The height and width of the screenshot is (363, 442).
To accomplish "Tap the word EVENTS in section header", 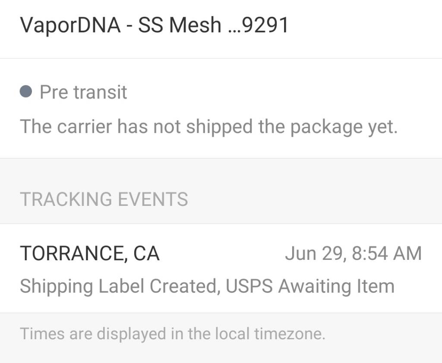I will [x=153, y=199].
